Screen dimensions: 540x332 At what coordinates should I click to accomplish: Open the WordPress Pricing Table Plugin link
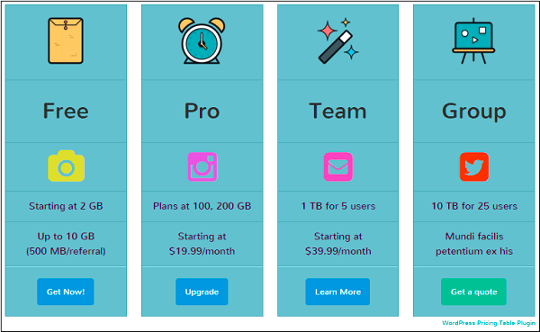pos(489,323)
